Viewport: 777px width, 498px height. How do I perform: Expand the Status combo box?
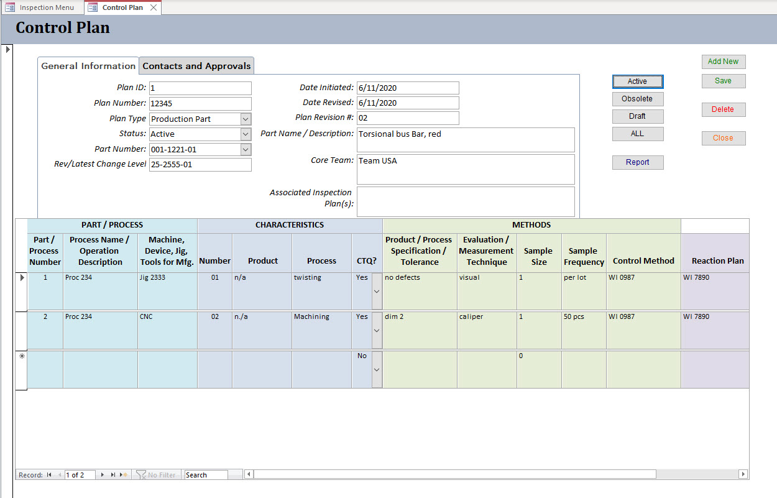246,134
